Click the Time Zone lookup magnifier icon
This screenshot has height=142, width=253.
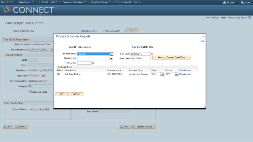[93, 63]
